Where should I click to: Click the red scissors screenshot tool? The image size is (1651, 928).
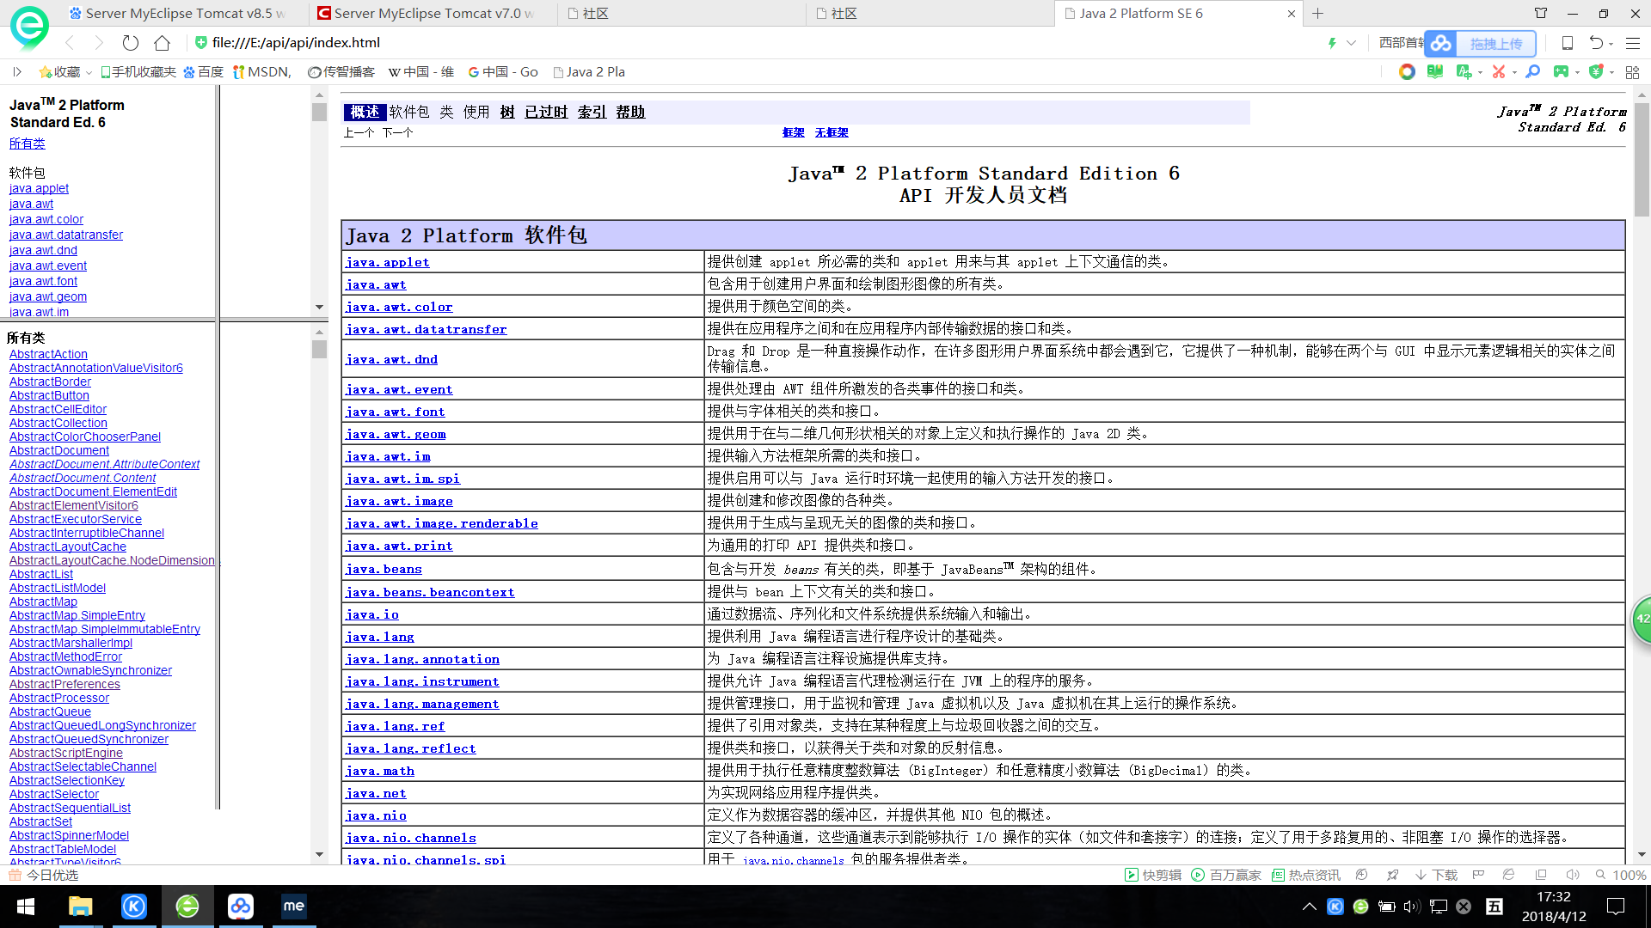(1499, 72)
